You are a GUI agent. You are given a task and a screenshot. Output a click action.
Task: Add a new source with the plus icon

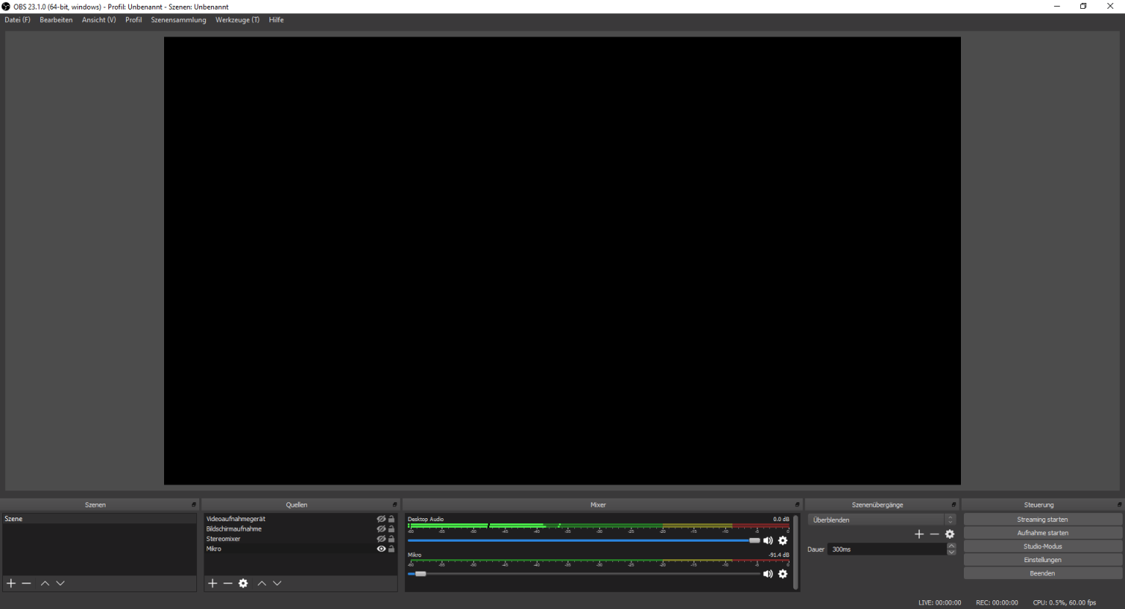pos(212,583)
